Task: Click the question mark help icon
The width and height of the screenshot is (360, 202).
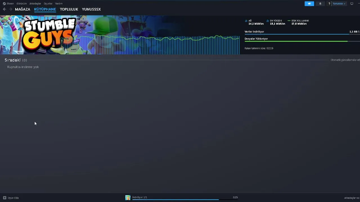Action: tap(329, 4)
